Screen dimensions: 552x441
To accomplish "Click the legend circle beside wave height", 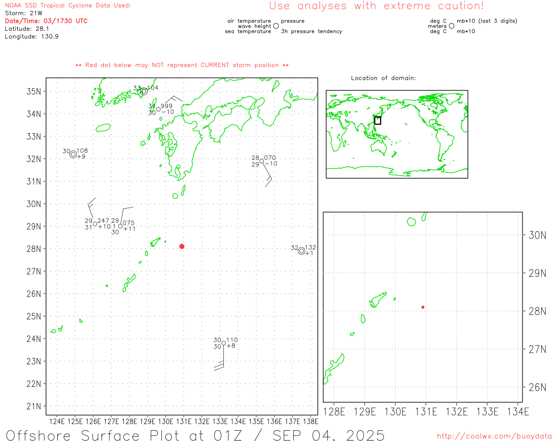I will point(276,26).
